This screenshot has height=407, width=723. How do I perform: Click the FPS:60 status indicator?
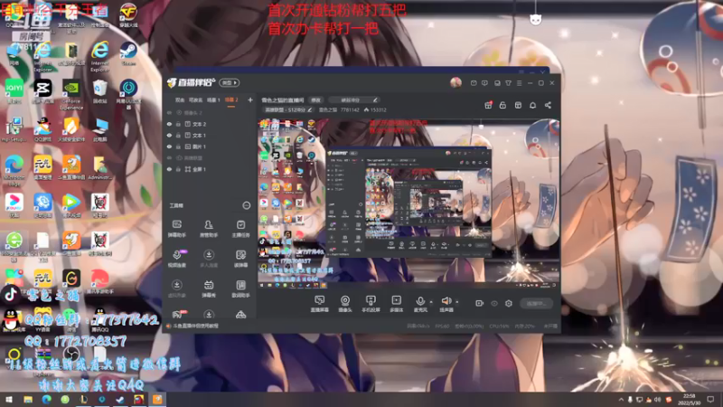[442, 326]
